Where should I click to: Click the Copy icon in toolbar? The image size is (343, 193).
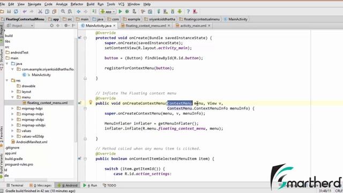tap(47, 12)
